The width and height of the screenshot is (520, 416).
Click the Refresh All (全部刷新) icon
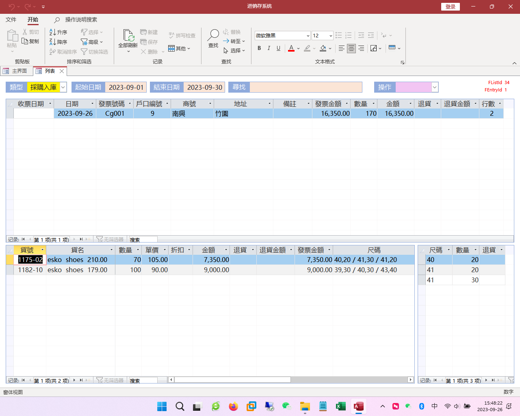point(128,36)
